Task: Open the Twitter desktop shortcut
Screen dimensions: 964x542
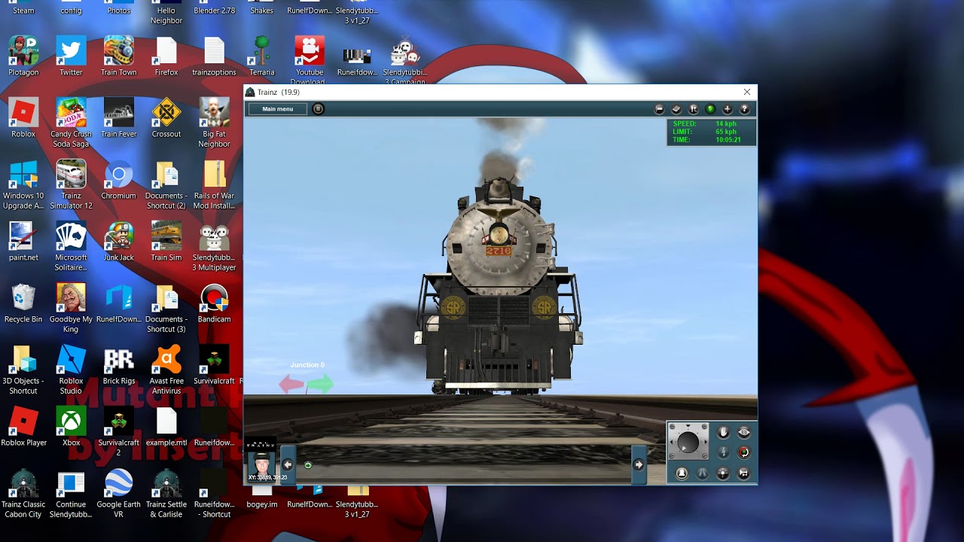Action: [x=71, y=56]
